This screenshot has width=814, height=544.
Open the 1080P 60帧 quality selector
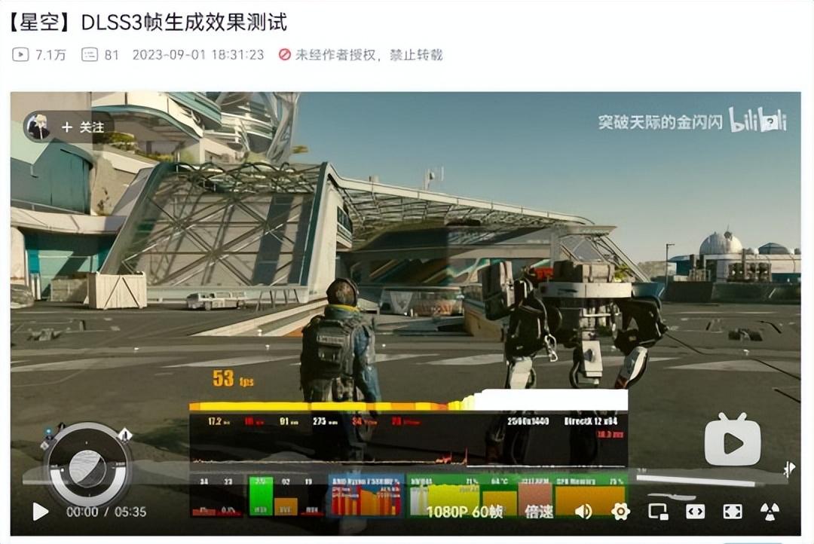tap(464, 512)
